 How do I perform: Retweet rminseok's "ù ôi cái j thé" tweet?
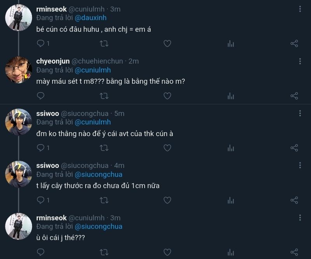(x=104, y=252)
